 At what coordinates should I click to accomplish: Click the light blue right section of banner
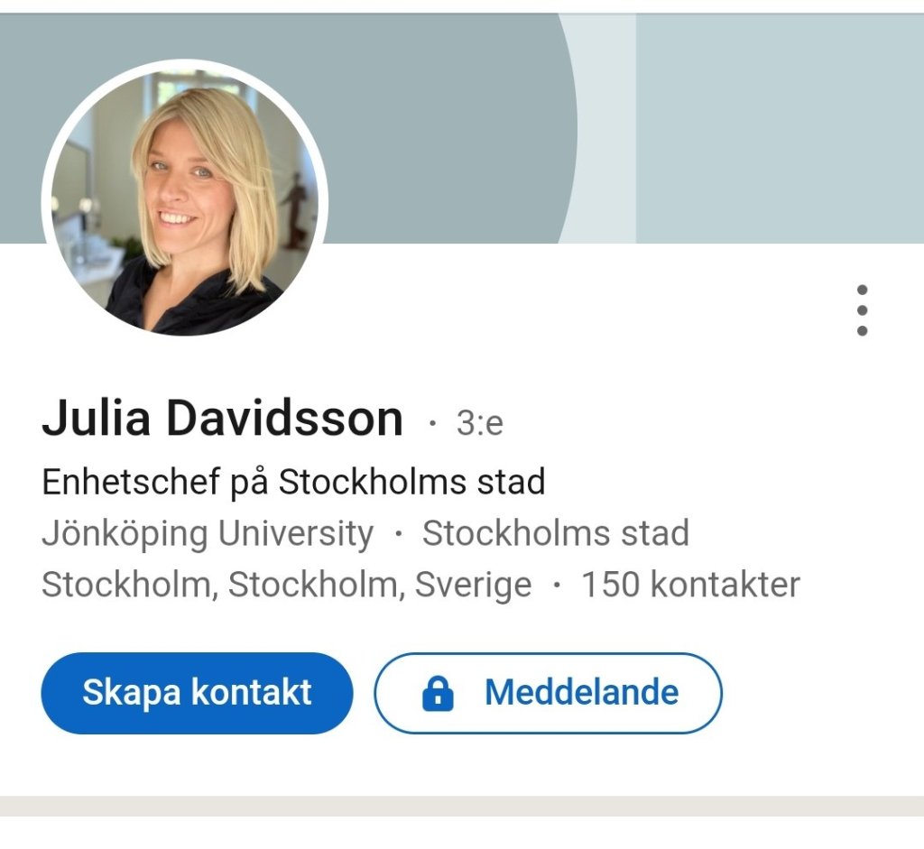pyautogui.click(x=780, y=128)
